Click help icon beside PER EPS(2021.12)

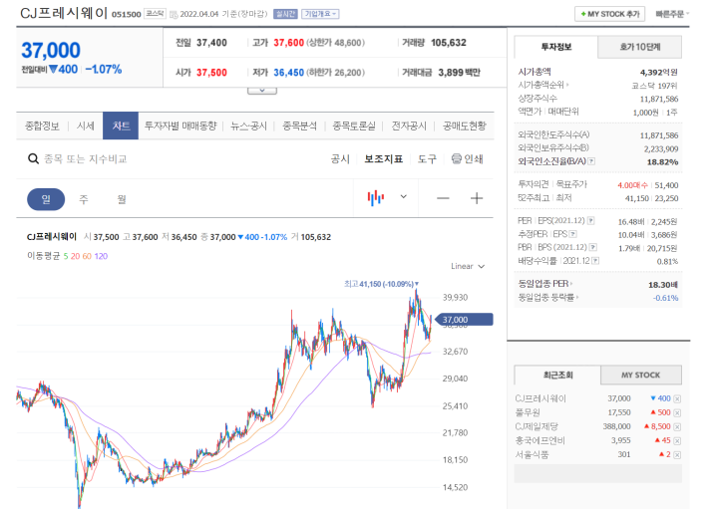tap(590, 221)
